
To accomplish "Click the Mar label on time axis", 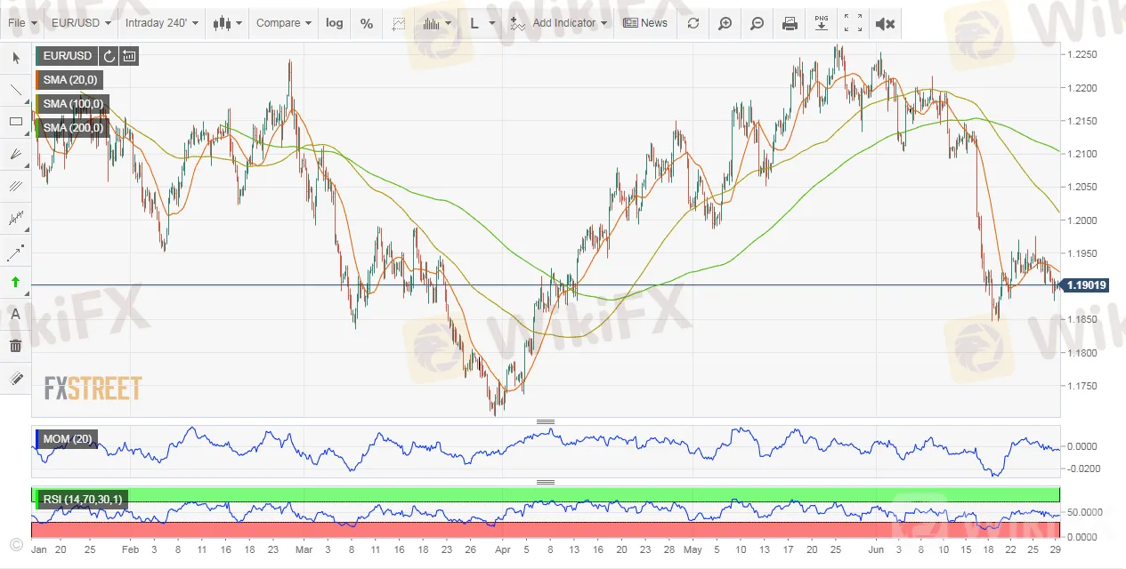I will (x=303, y=550).
